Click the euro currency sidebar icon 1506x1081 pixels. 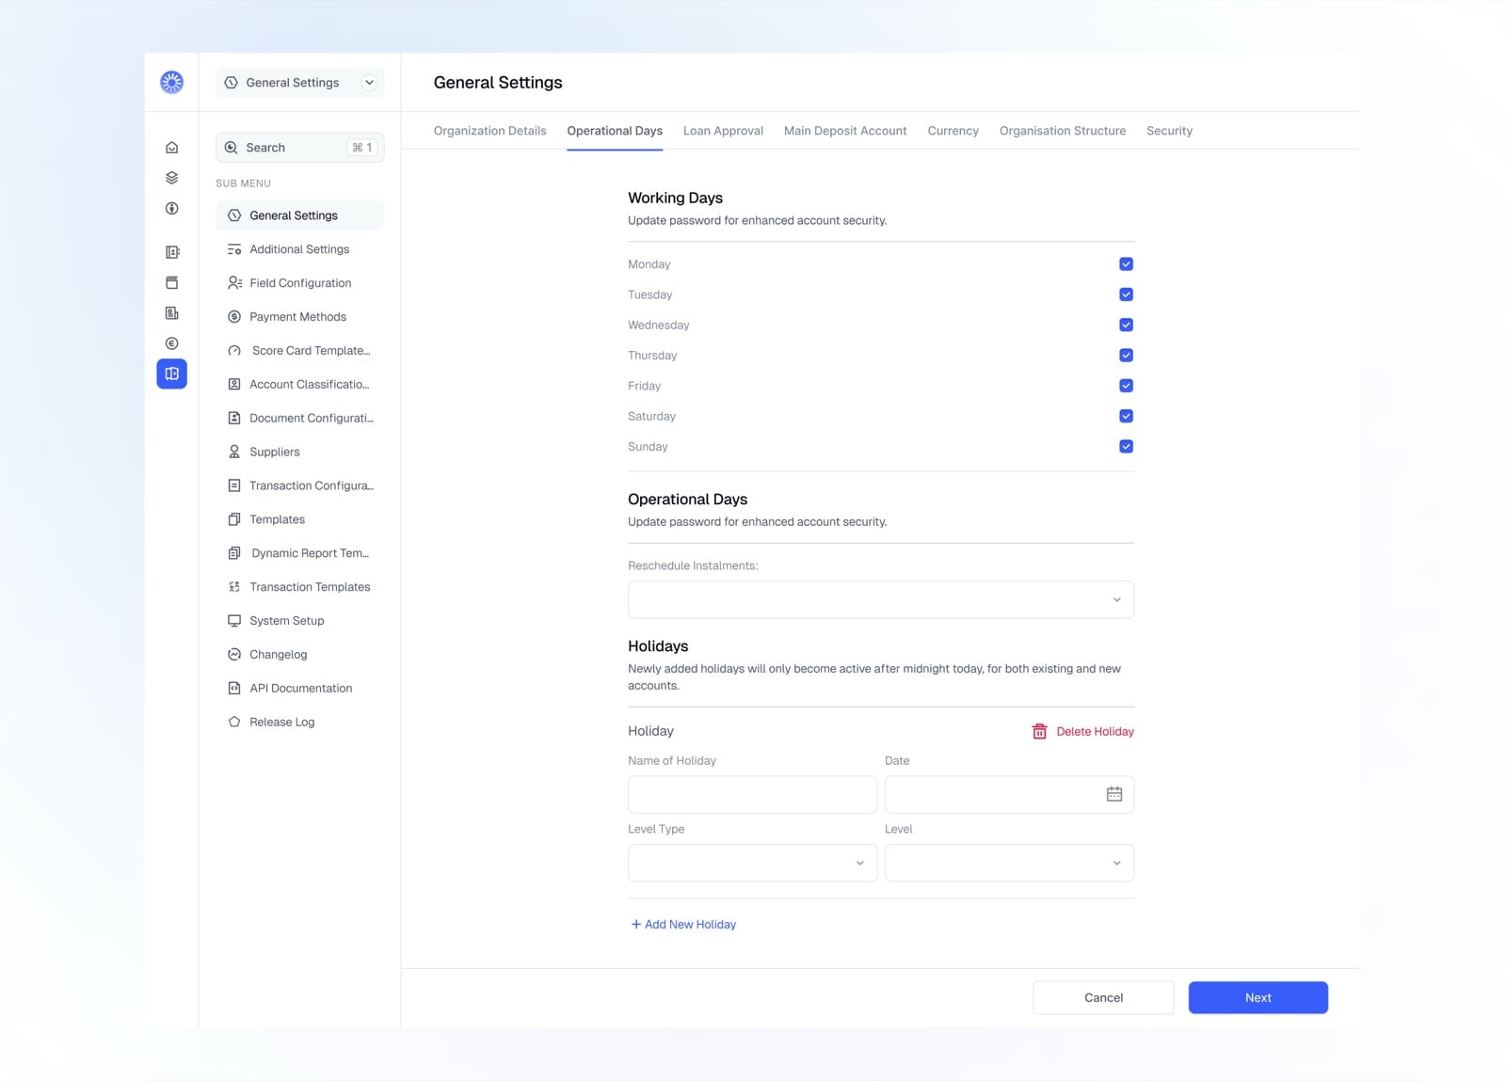pyautogui.click(x=171, y=343)
